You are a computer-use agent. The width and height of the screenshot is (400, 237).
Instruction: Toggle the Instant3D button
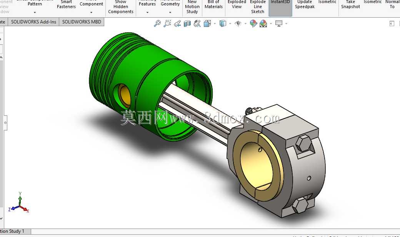pyautogui.click(x=280, y=7)
